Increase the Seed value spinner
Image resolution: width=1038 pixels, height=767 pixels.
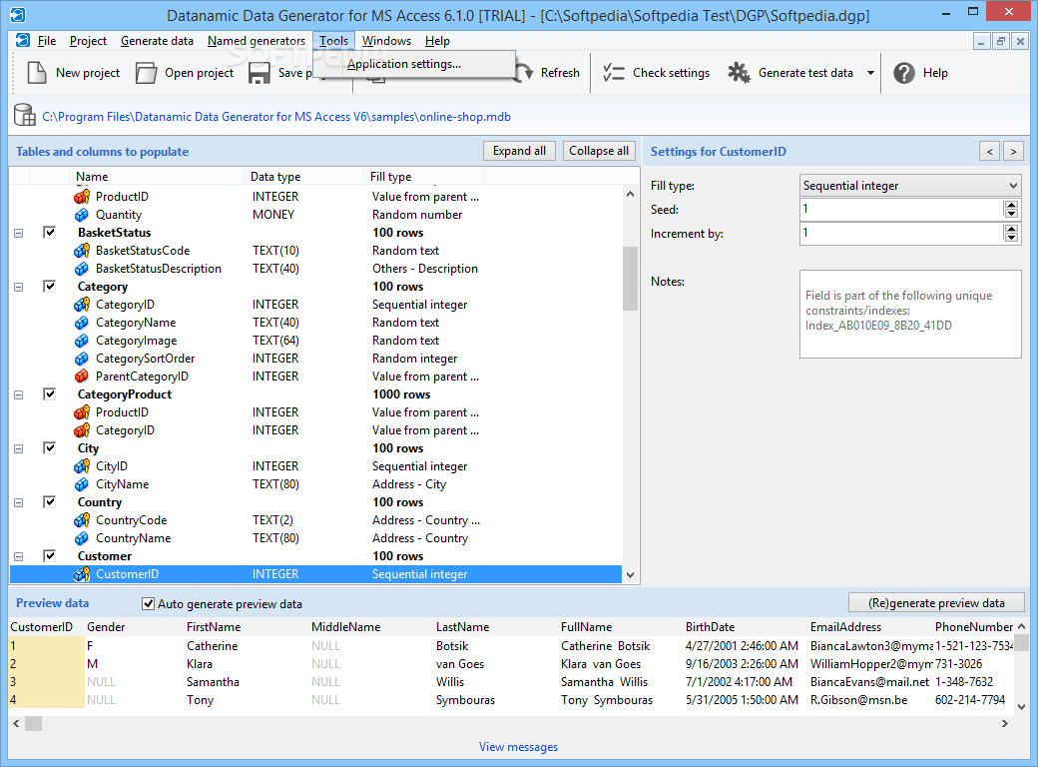point(1011,206)
